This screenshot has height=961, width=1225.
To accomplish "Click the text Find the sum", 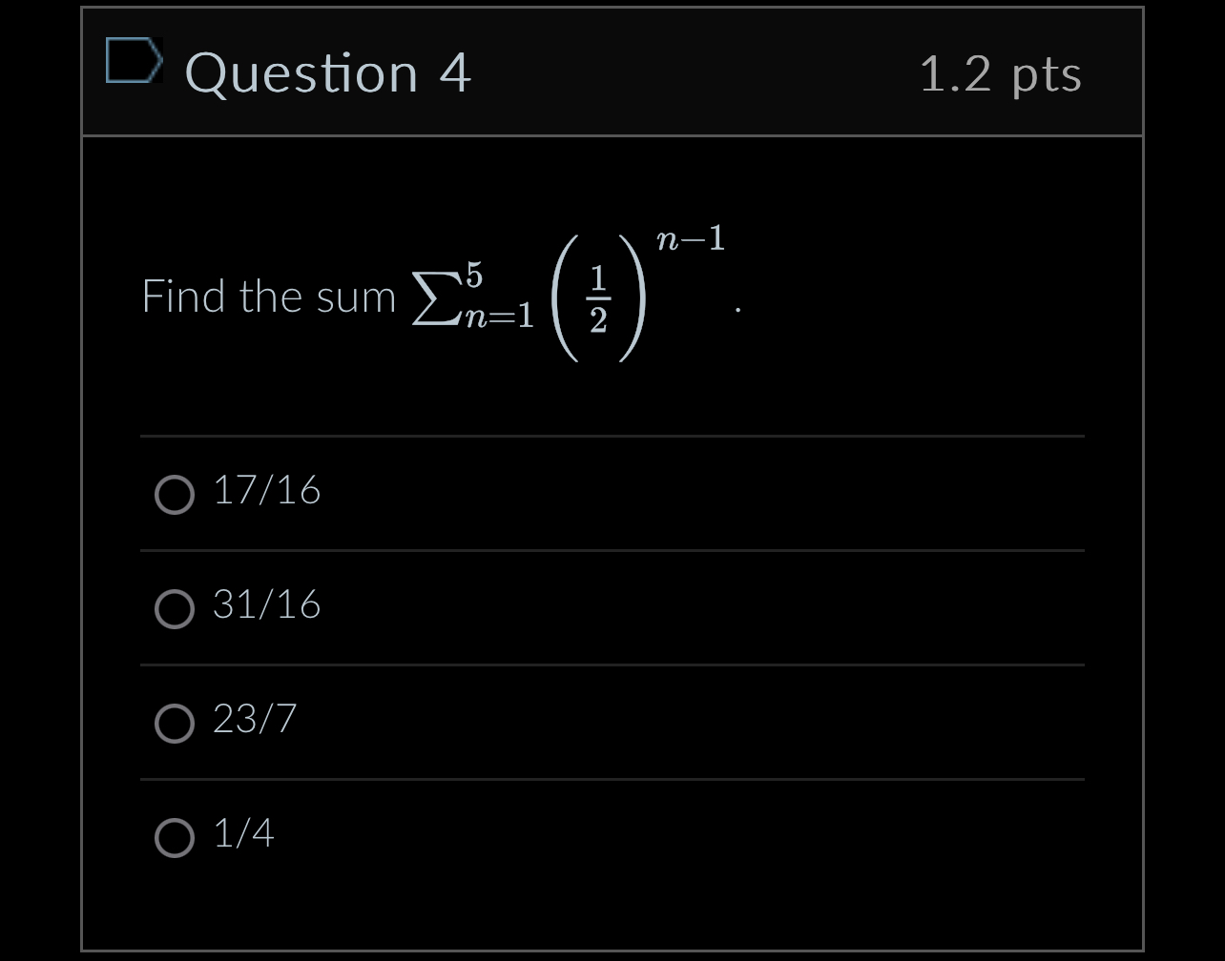I will pyautogui.click(x=268, y=296).
